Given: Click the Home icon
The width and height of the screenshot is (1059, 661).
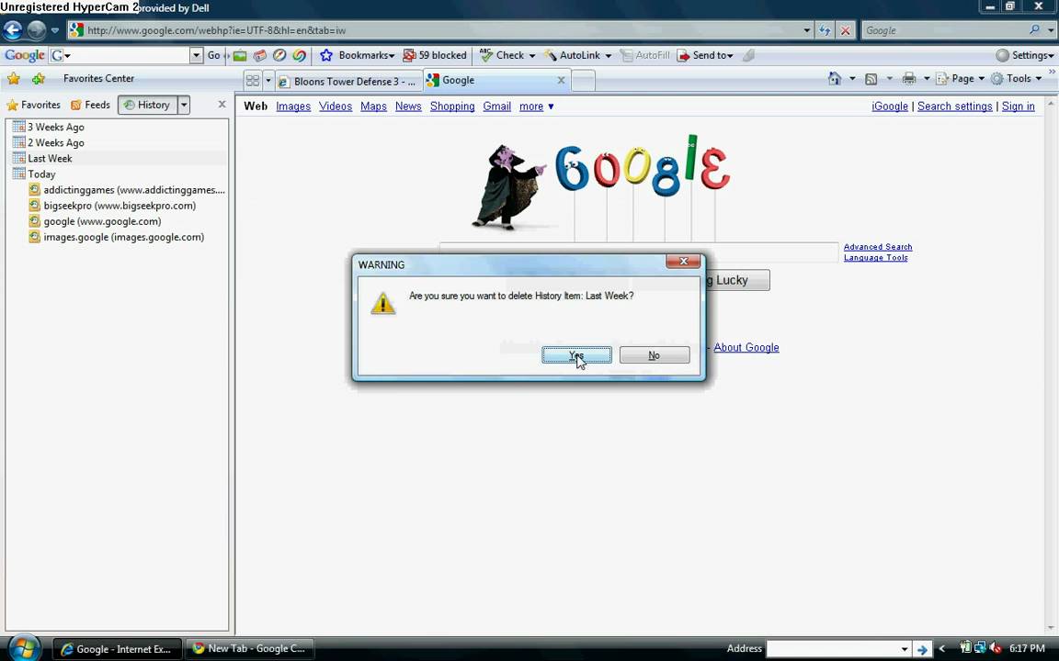Looking at the screenshot, I should (x=835, y=79).
